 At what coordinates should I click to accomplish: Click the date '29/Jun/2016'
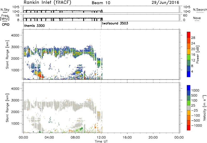click(x=165, y=3)
